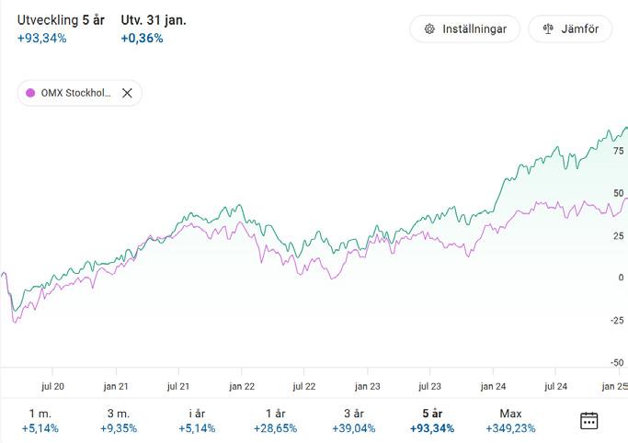Select the 3 m. time period
Image resolution: width=628 pixels, height=443 pixels.
coord(119,421)
